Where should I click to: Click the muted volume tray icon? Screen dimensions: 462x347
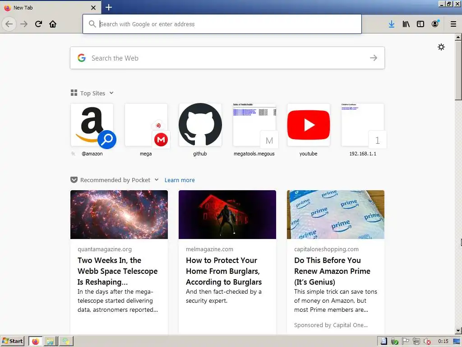[427, 342]
